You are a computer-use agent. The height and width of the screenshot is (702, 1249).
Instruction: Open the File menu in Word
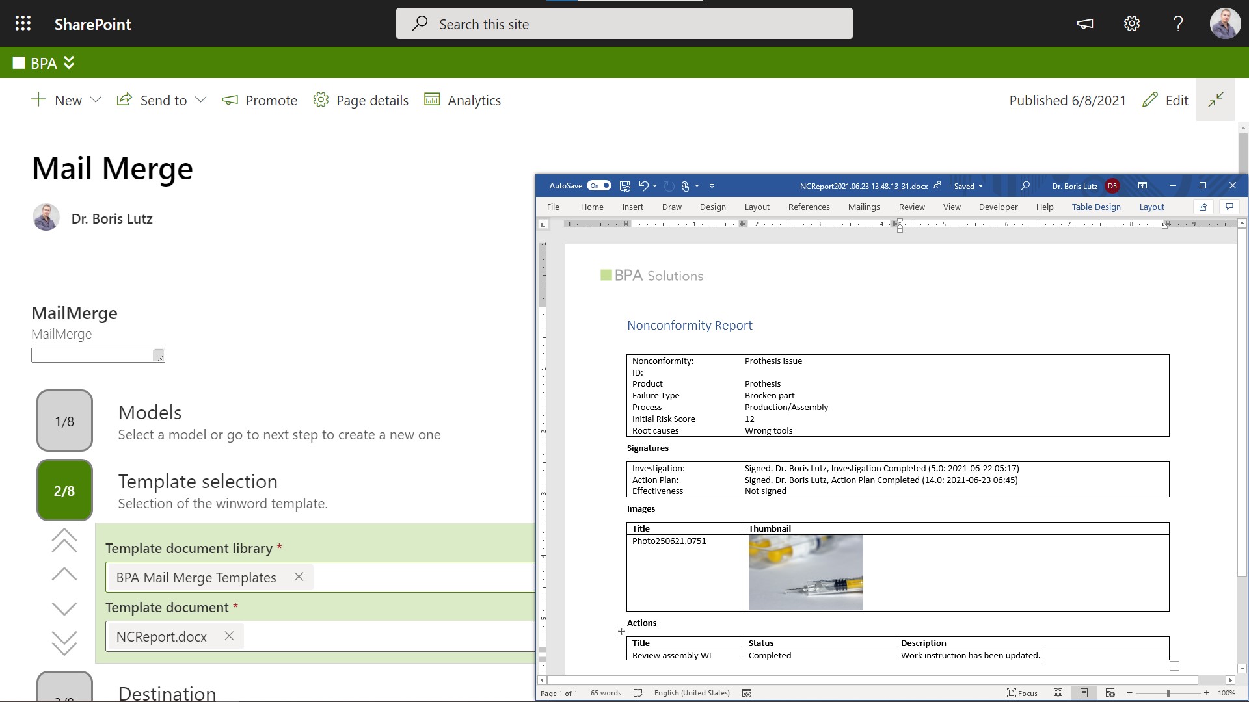(x=553, y=207)
